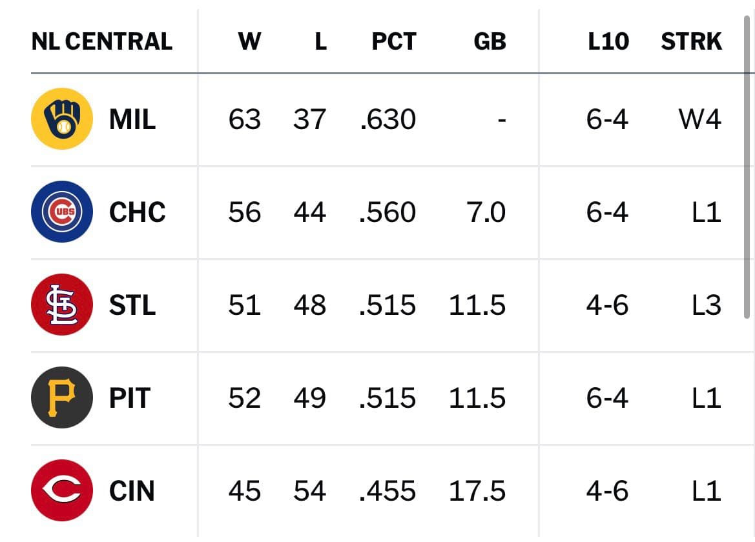Open the MIL team link
755x542 pixels.
[132, 119]
